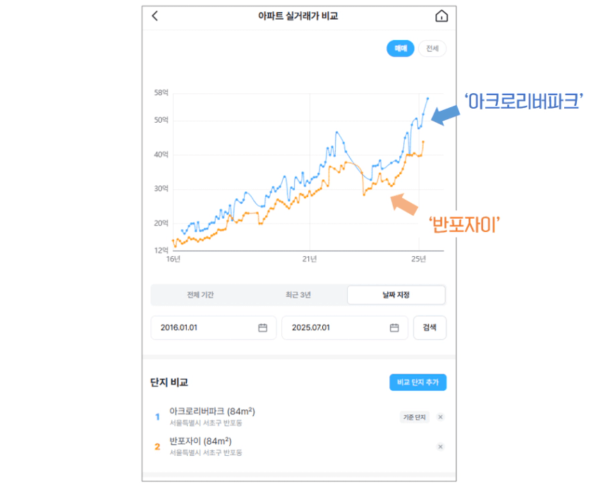Open the home icon in header

[x=441, y=16]
